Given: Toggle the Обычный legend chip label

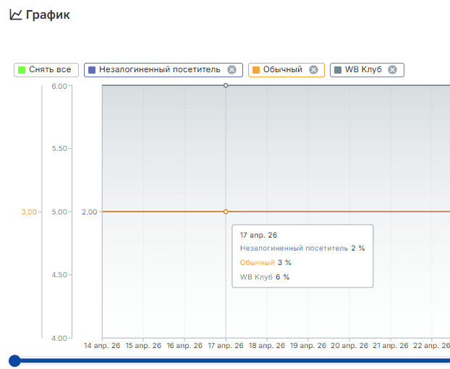Looking at the screenshot, I should [283, 69].
